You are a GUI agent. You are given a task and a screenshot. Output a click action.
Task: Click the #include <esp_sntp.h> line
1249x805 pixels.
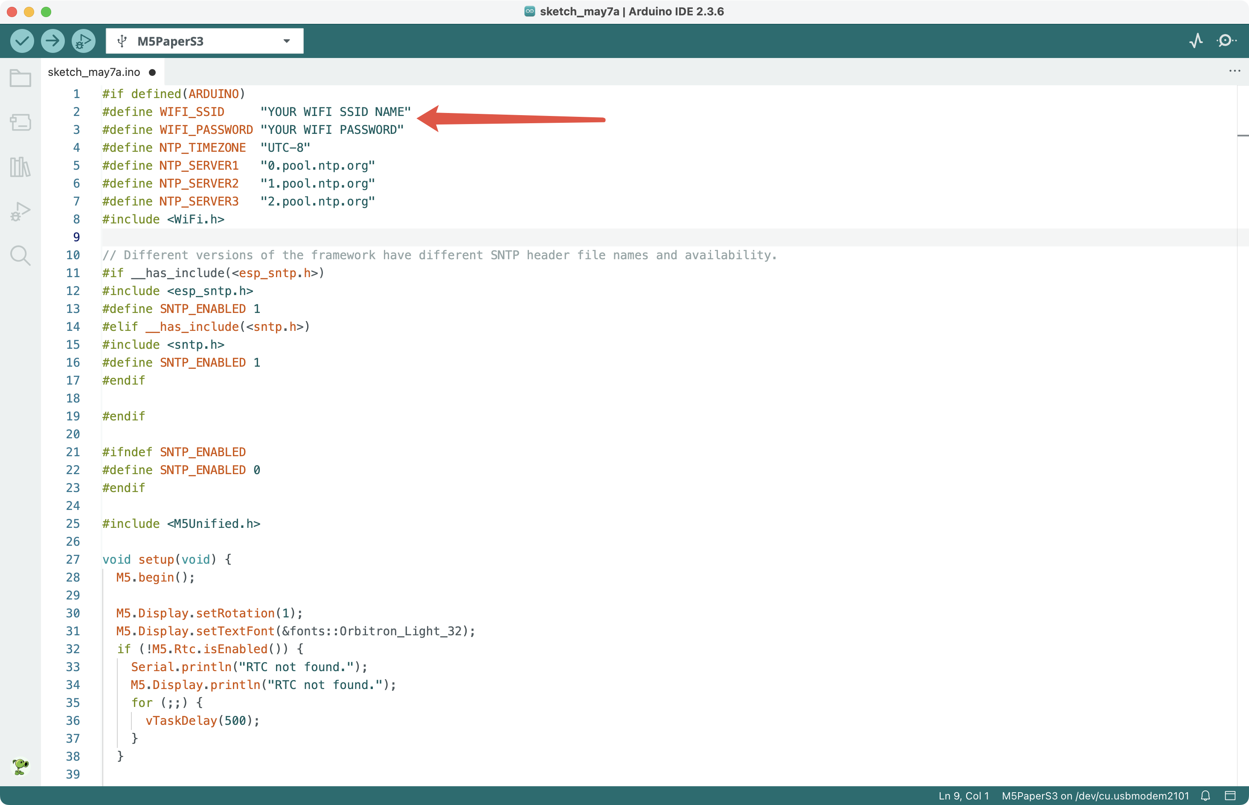pyautogui.click(x=178, y=291)
